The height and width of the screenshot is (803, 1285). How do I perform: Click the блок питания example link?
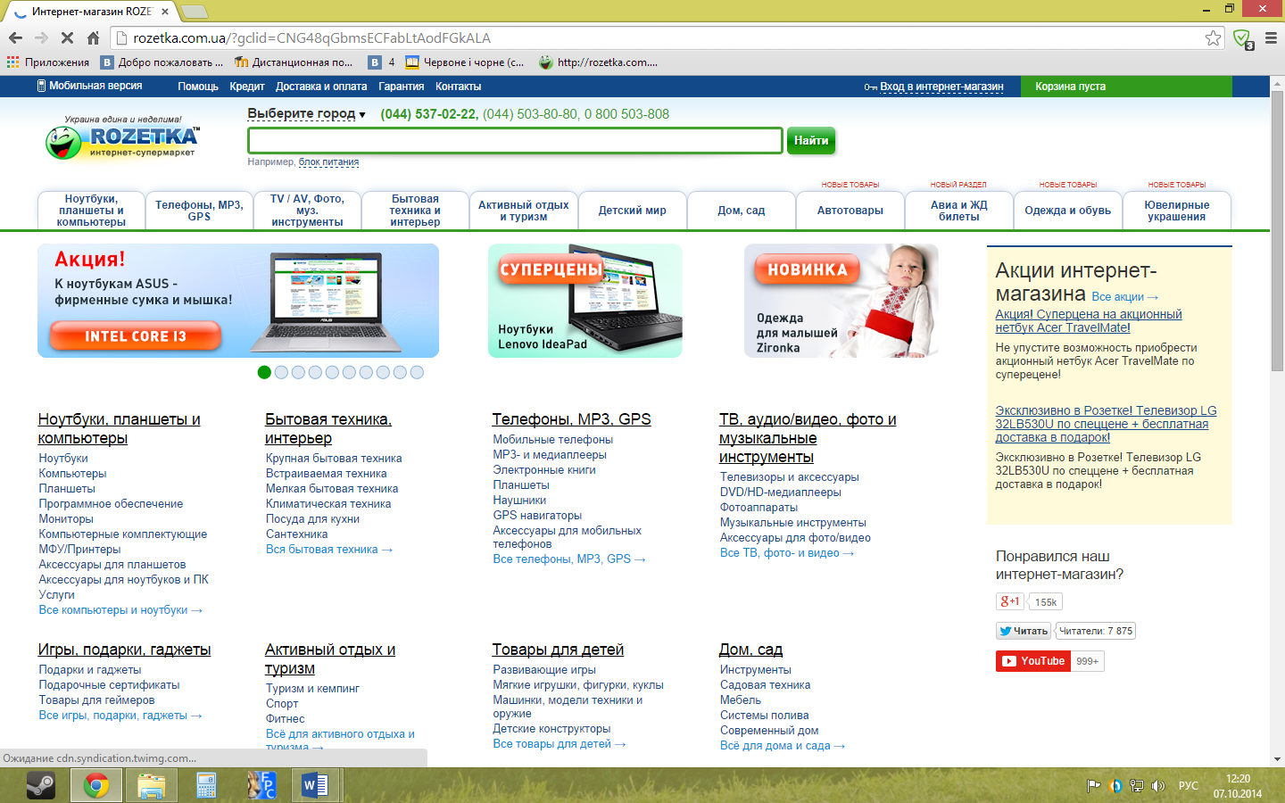328,161
